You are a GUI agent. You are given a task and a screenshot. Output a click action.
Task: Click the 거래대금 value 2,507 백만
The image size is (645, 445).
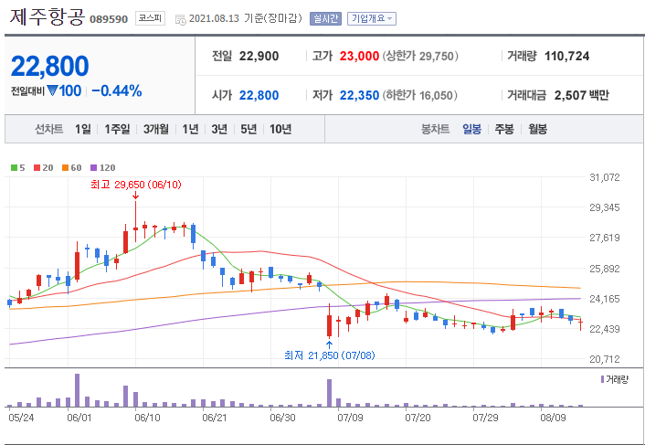click(582, 95)
